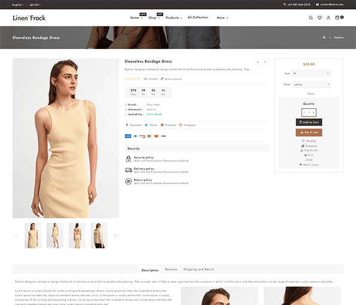Open the Size dropdown
Screen dimensions: 356x305
pos(311,74)
